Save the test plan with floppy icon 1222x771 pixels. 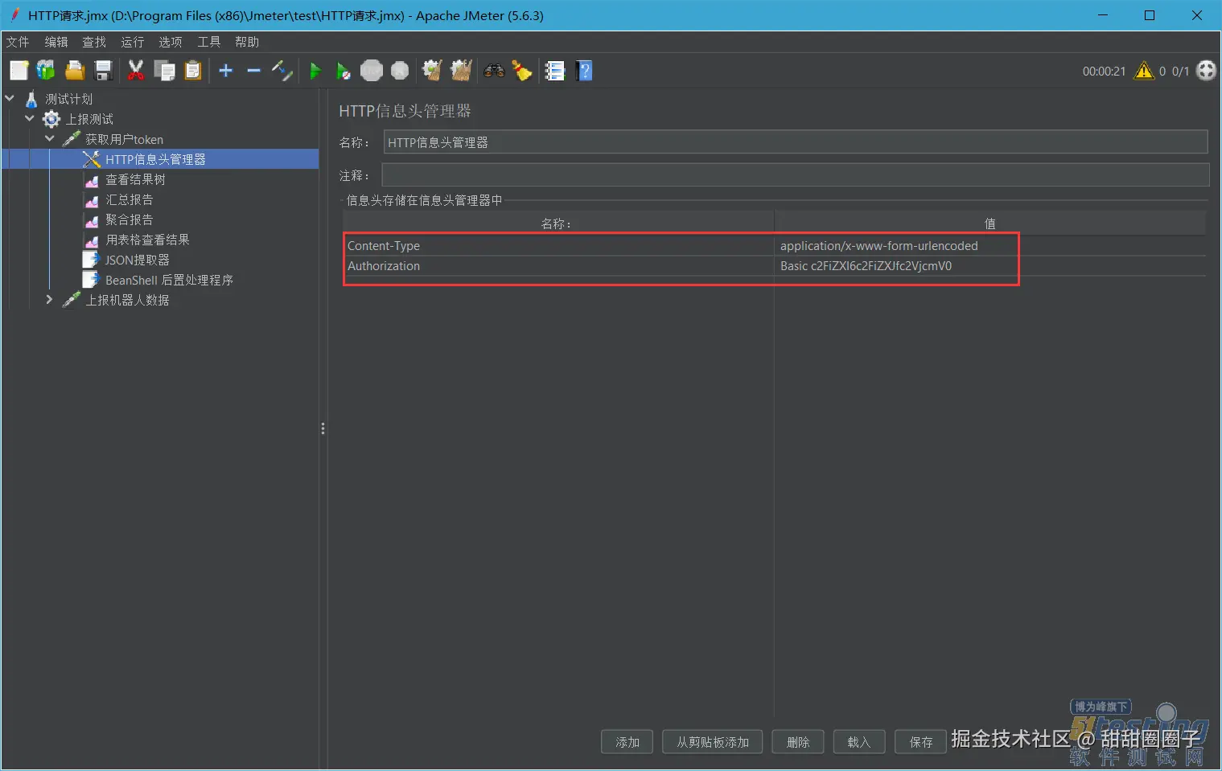click(103, 71)
